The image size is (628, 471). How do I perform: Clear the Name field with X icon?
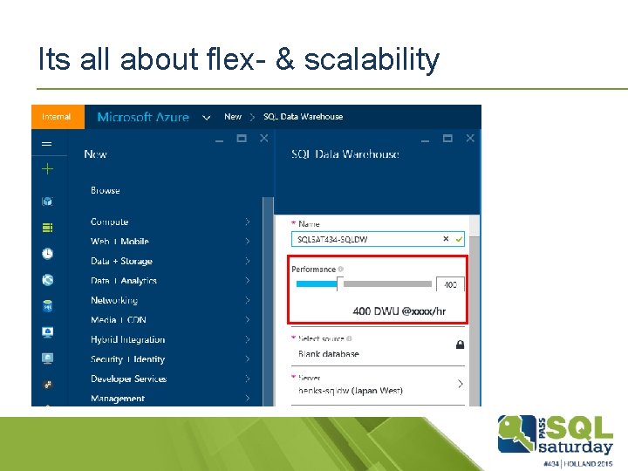(446, 239)
